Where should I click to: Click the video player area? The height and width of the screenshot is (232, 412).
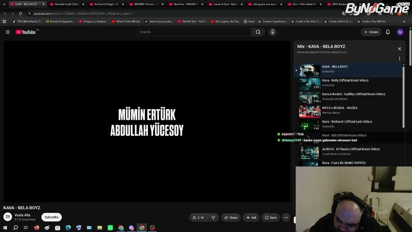(x=147, y=121)
